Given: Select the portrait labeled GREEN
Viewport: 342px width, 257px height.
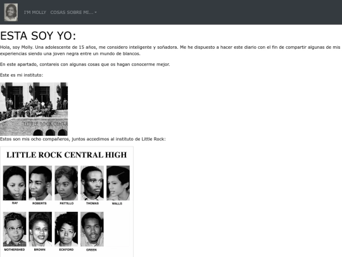Looking at the screenshot, I should coord(92,229).
